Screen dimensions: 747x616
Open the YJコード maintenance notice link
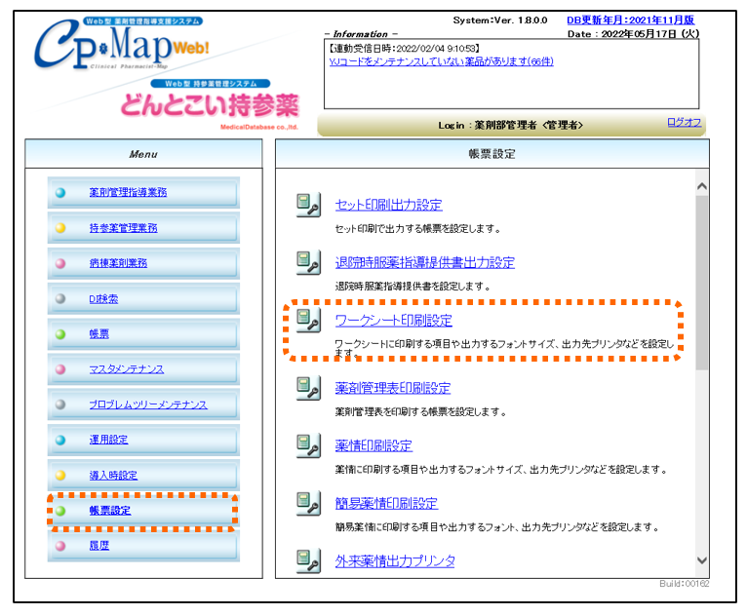tap(442, 61)
